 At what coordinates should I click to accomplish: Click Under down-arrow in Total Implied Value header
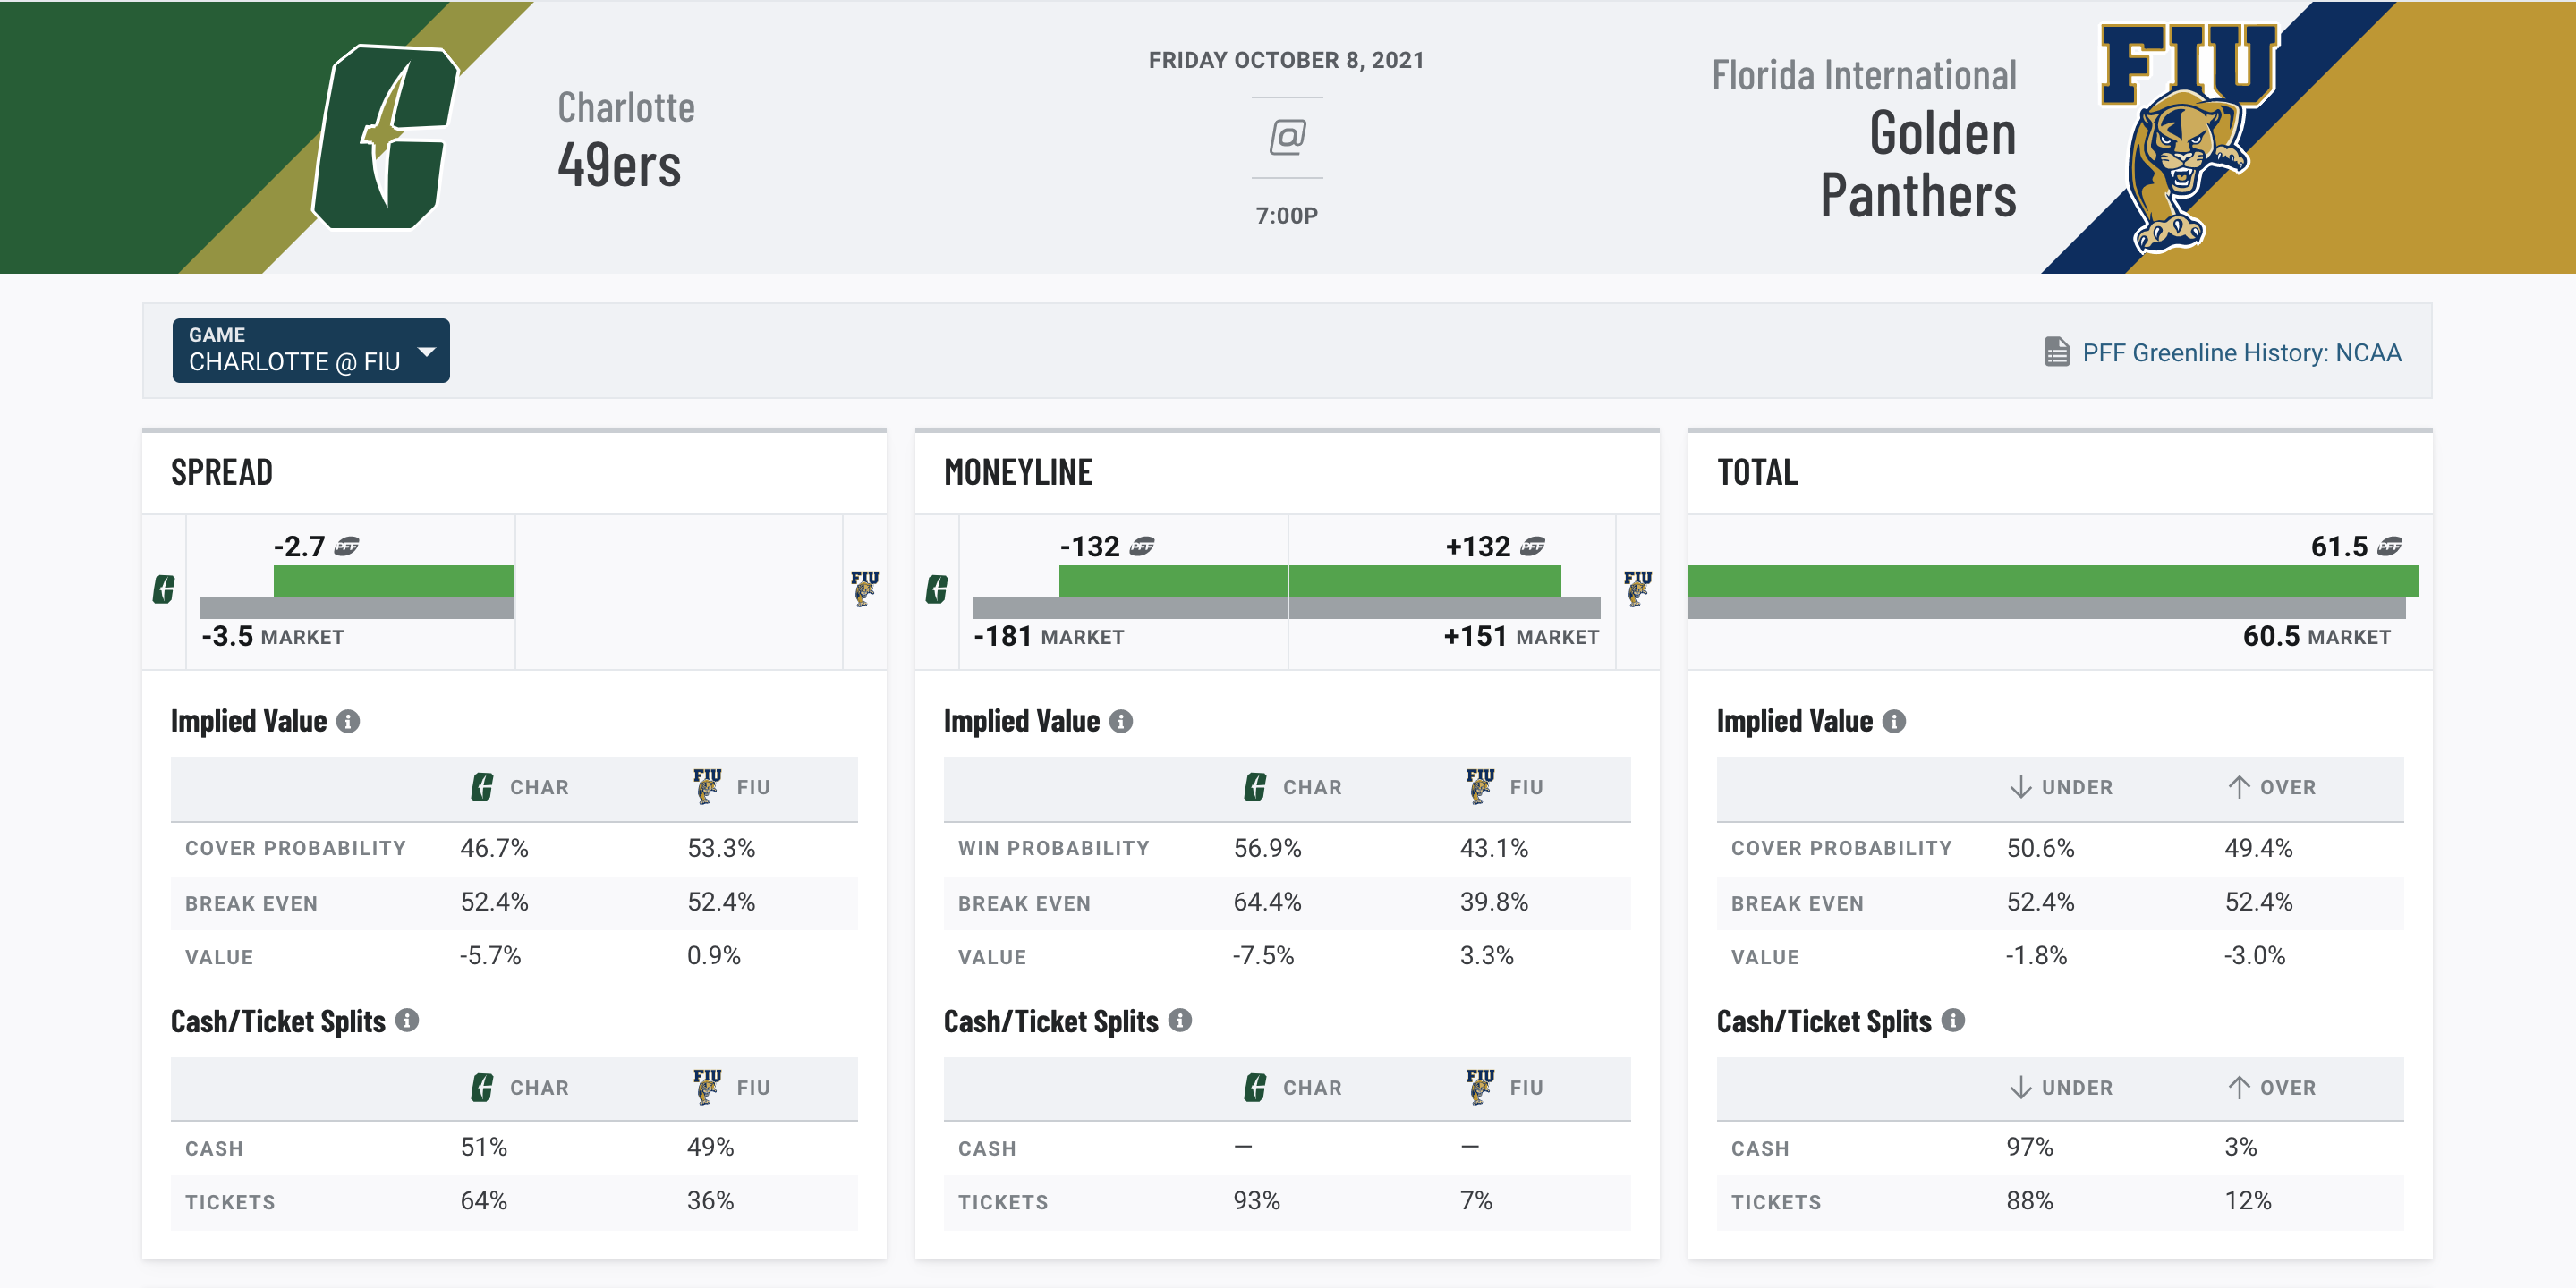(2021, 787)
